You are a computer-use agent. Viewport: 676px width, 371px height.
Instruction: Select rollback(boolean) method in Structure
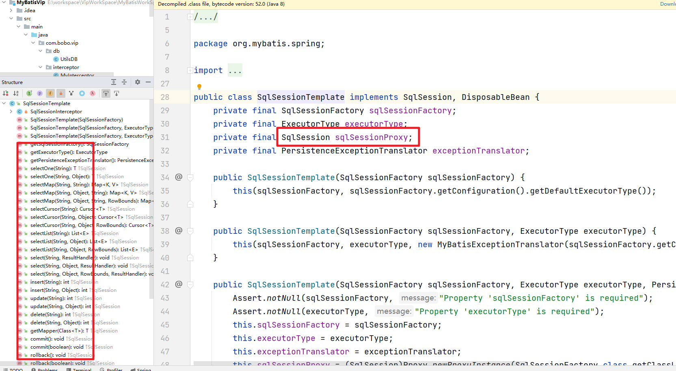[58, 363]
